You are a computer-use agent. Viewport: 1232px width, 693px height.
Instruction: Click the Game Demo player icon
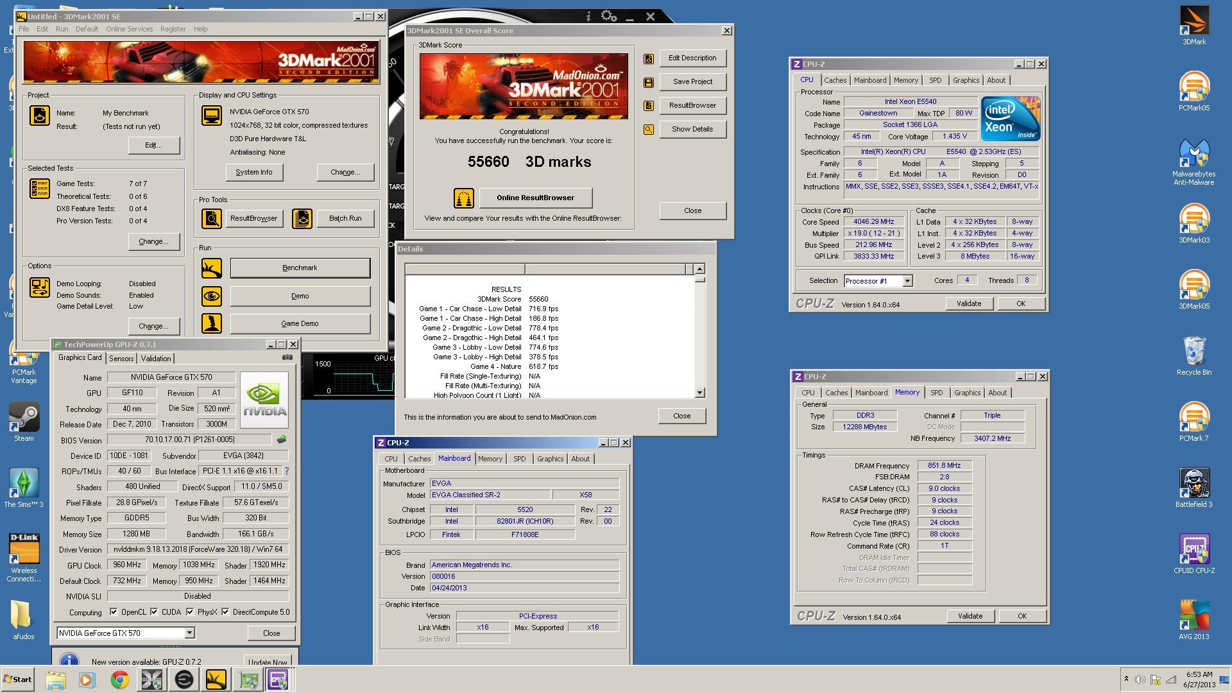coord(212,323)
